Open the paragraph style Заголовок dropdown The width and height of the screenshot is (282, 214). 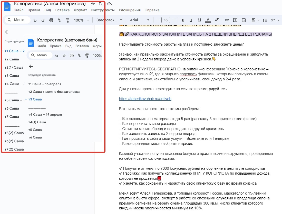coord(109,20)
